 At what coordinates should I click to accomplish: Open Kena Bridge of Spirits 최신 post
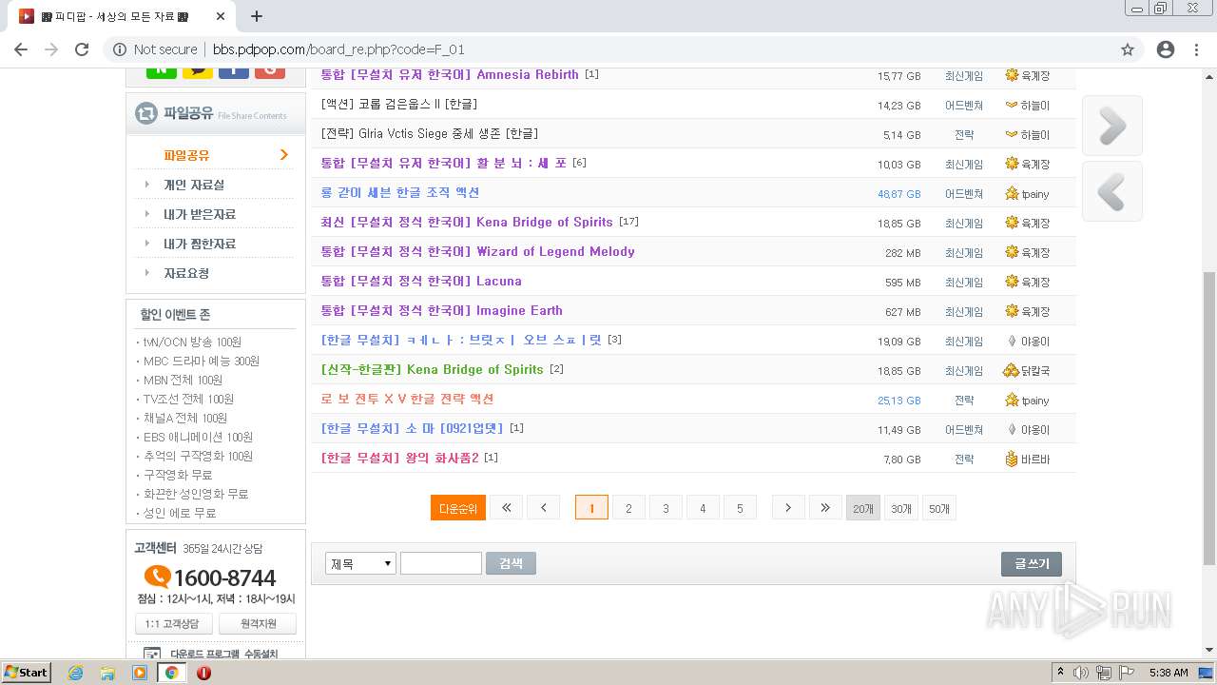(x=467, y=222)
